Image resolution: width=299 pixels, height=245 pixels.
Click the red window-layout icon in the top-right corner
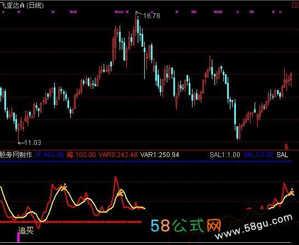(296, 5)
